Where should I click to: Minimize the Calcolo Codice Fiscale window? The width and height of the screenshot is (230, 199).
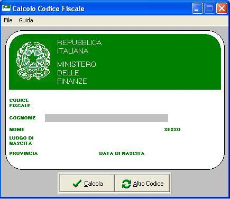click(197, 8)
